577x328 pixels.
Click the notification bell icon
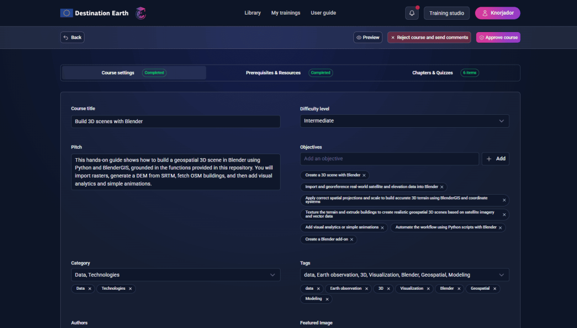tap(412, 13)
